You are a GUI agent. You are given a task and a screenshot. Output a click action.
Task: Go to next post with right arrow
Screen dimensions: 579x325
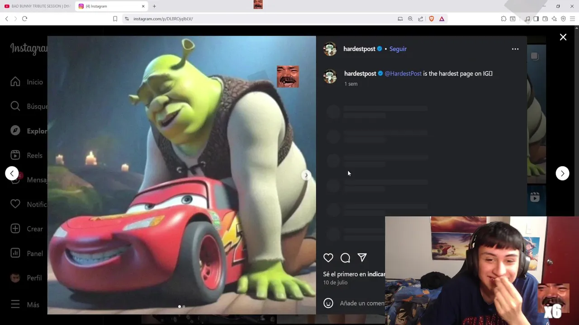[x=562, y=173]
